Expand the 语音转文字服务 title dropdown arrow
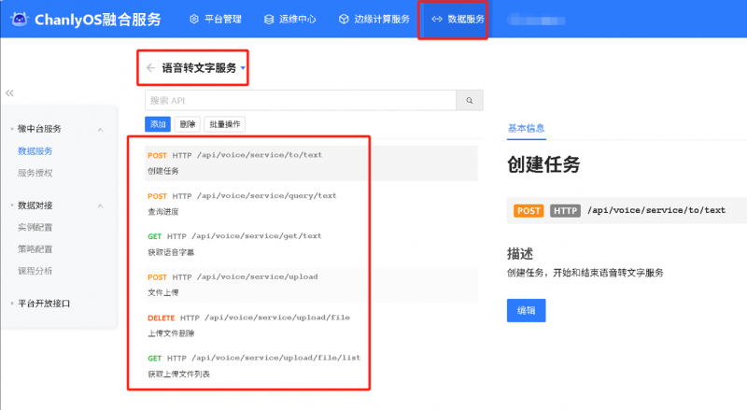Viewport: 747px width, 410px height. (243, 68)
